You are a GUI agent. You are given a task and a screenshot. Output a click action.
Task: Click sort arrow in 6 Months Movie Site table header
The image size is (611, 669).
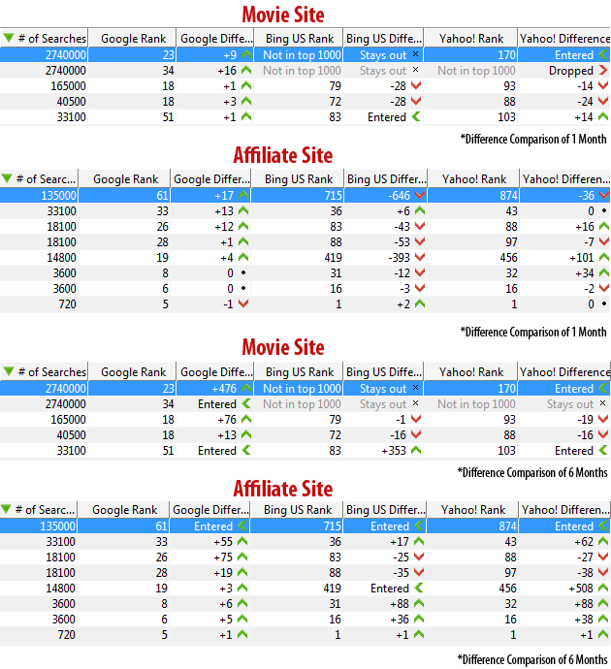pos(9,371)
